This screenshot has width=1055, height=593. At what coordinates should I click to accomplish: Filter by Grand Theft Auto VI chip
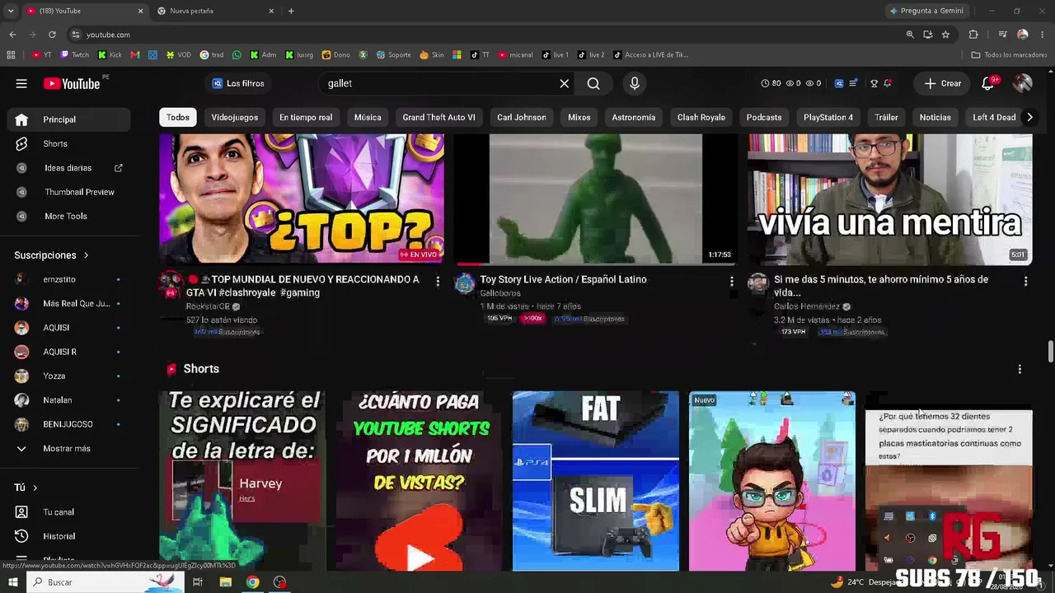(x=438, y=117)
